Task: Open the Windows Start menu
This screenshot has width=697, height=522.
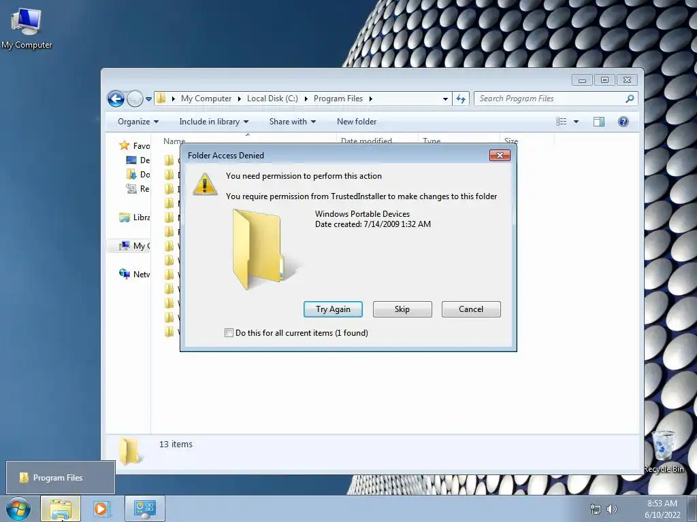Action: (18, 508)
